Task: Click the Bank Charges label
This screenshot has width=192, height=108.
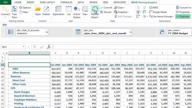Action: point(22,92)
